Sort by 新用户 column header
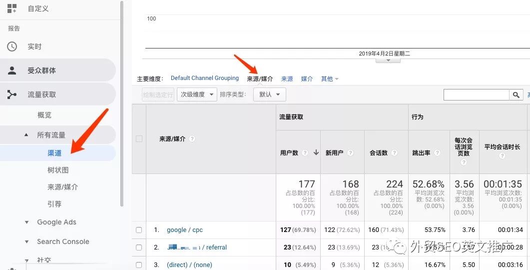 click(334, 153)
